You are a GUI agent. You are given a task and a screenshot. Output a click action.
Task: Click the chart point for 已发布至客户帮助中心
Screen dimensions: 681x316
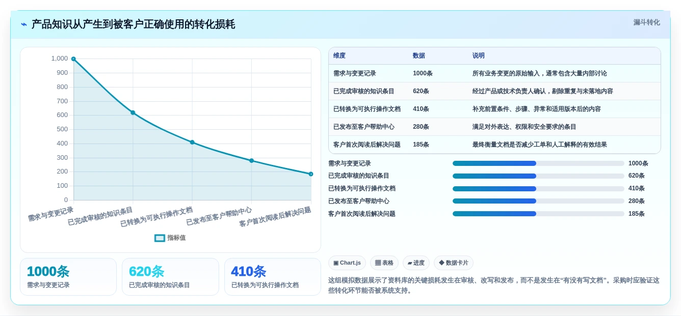click(x=251, y=160)
